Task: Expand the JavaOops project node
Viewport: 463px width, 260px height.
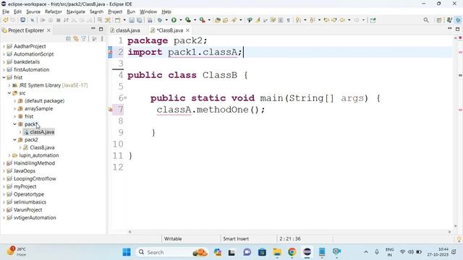Action: coord(4,171)
